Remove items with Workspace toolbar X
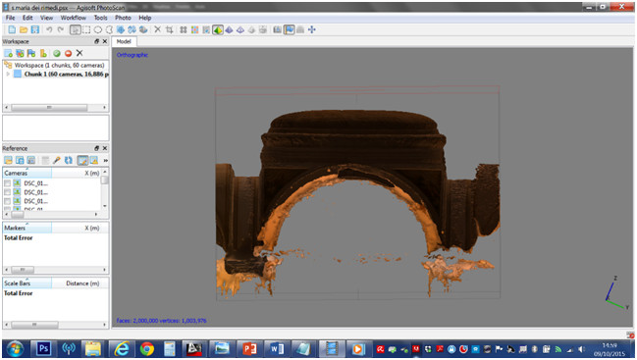 (x=80, y=53)
